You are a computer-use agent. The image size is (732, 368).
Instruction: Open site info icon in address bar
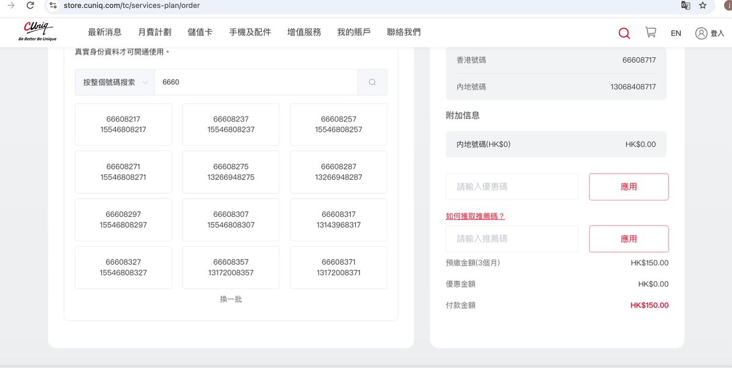(x=53, y=5)
